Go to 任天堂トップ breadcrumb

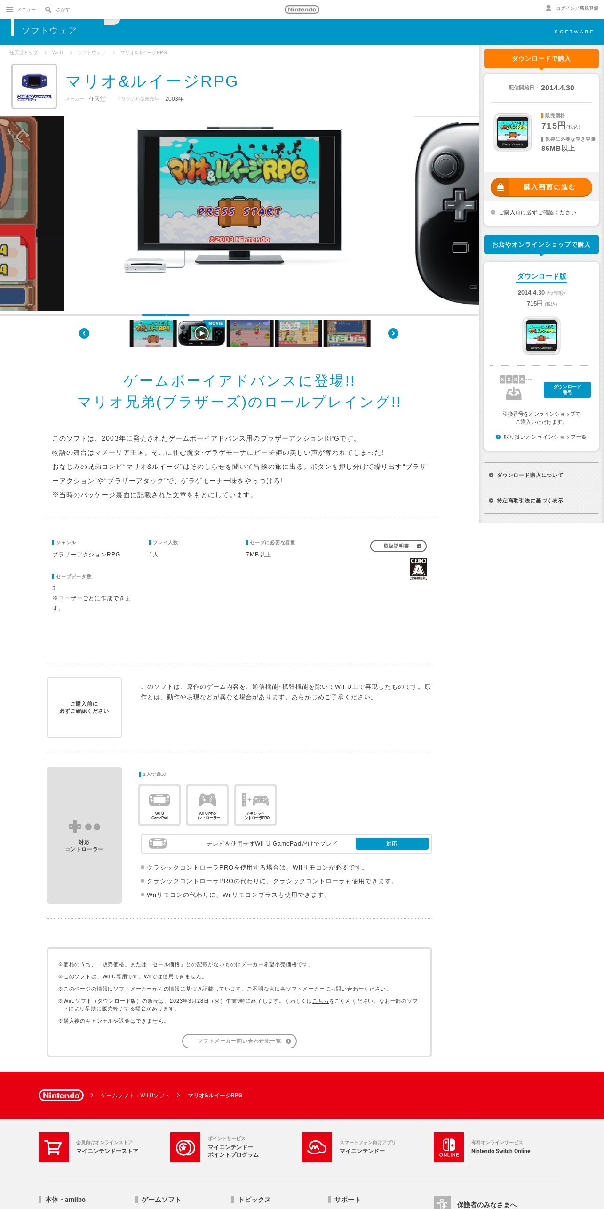(x=24, y=53)
